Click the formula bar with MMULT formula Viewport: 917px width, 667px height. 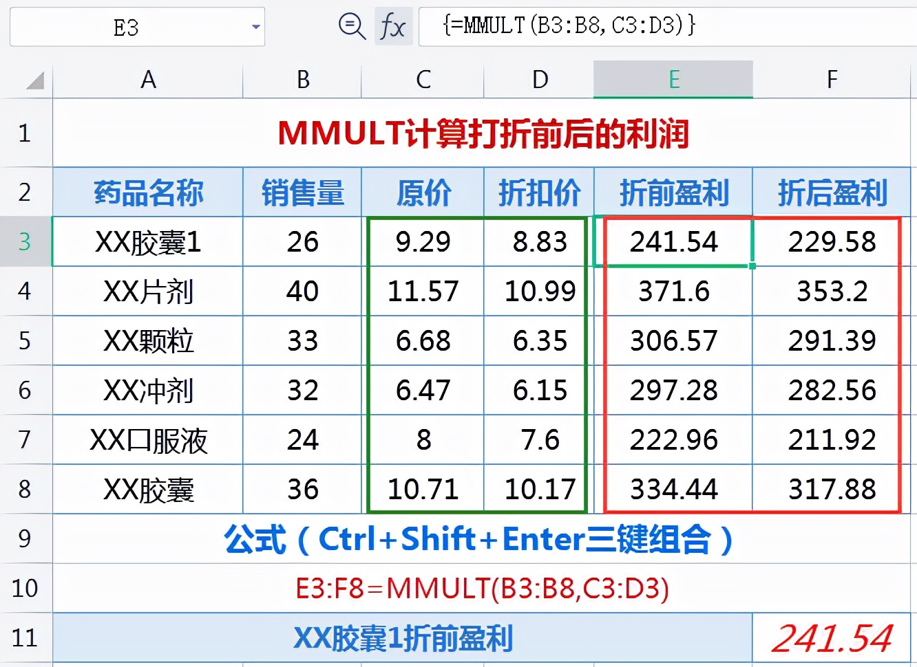(x=668, y=27)
